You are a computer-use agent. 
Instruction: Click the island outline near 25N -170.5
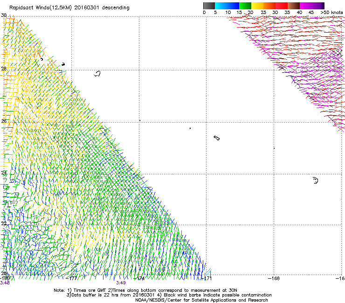[x=217, y=138]
